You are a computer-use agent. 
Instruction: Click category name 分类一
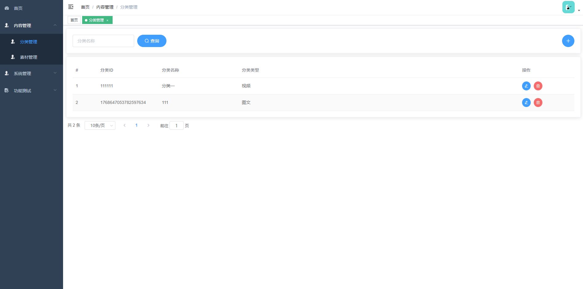point(168,86)
